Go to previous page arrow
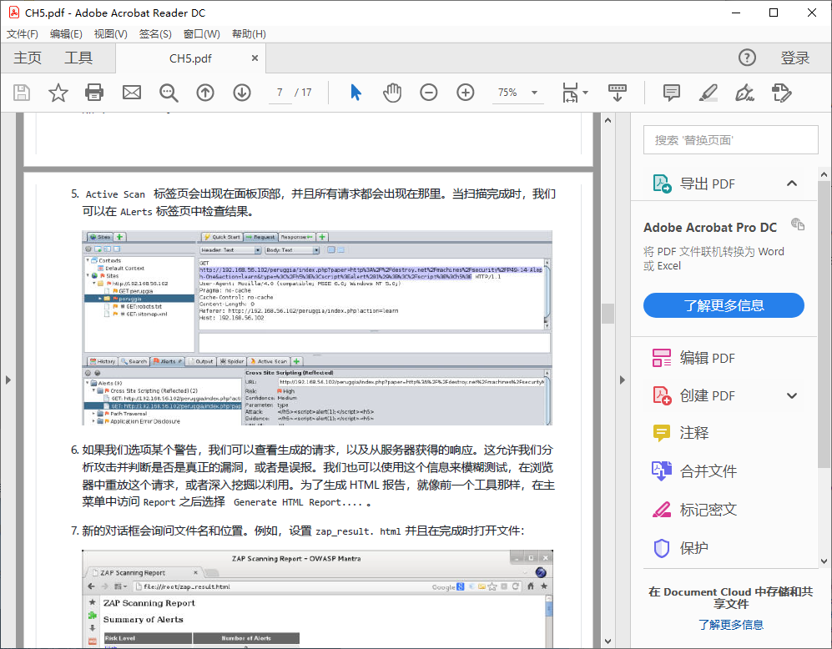This screenshot has width=832, height=649. coord(205,93)
